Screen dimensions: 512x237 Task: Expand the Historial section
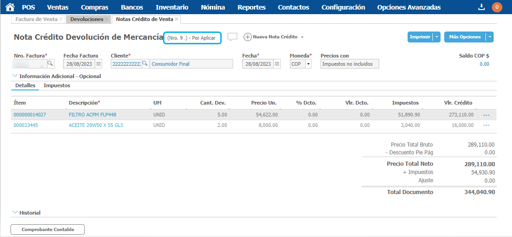pos(15,212)
